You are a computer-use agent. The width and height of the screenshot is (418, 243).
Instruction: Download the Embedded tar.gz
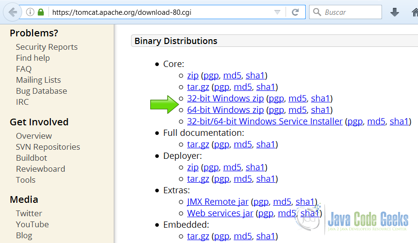[x=198, y=236]
